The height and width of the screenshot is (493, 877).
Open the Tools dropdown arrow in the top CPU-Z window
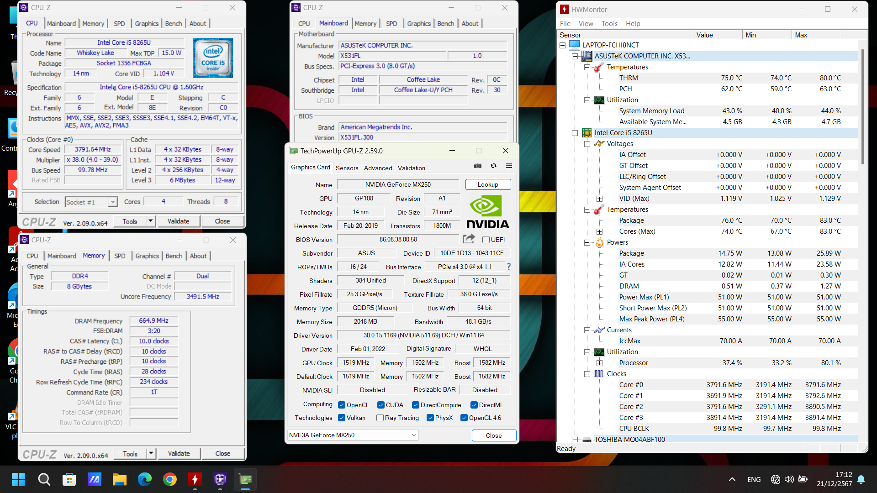pyautogui.click(x=150, y=221)
